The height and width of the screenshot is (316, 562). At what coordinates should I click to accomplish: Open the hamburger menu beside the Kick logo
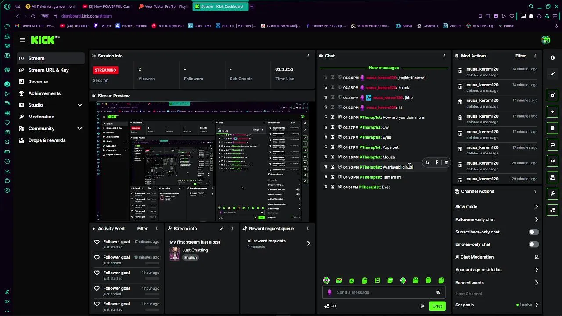(22, 40)
